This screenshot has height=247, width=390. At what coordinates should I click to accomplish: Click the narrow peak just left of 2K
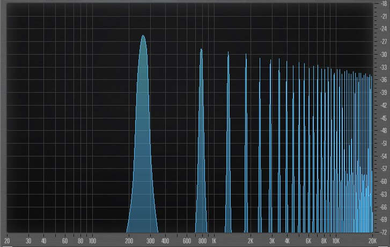[x=246, y=56]
